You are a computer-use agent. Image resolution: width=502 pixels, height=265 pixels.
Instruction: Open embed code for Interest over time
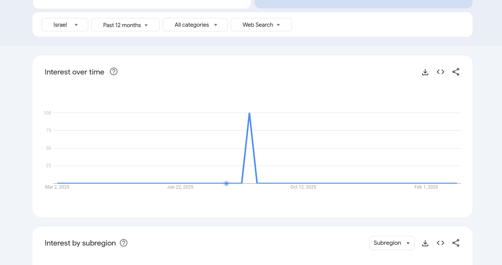click(440, 72)
